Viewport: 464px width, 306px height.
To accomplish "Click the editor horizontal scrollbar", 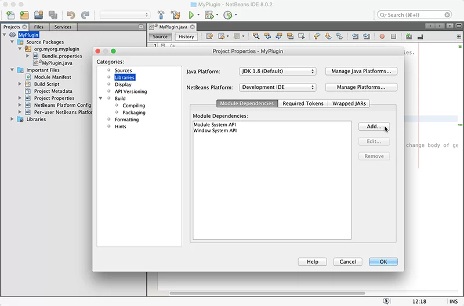I will 267,293.
